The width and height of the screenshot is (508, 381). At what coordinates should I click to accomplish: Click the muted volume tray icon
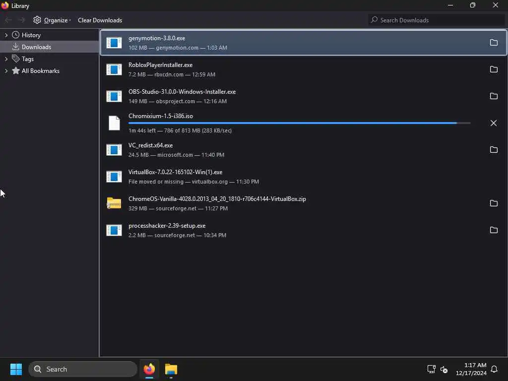444,369
